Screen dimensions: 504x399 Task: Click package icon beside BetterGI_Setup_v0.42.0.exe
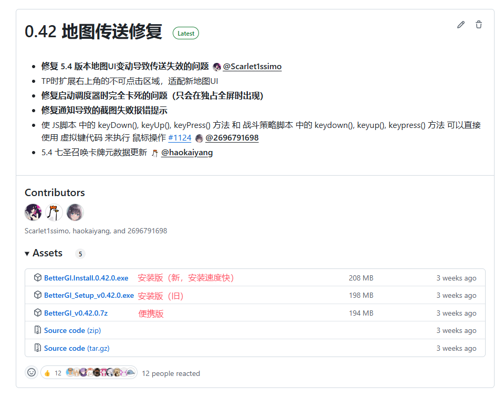click(x=38, y=295)
